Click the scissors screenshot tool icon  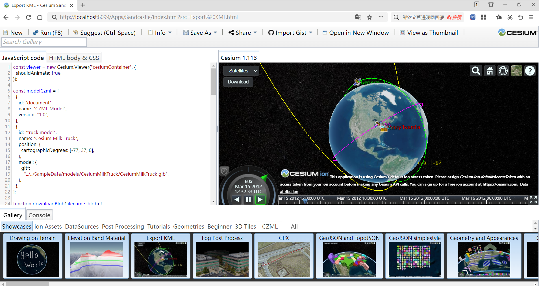(510, 17)
